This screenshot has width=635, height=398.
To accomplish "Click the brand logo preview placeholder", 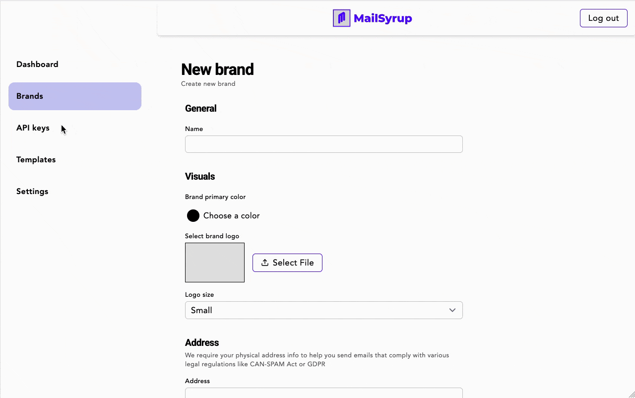I will coord(214,263).
